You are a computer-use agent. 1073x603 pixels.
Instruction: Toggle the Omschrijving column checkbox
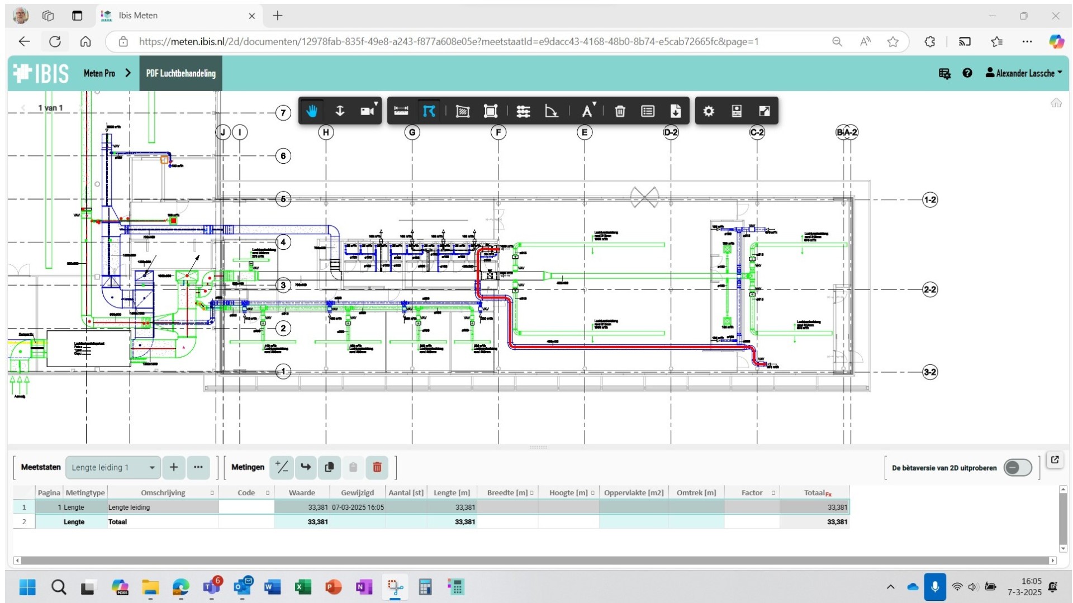pos(212,493)
